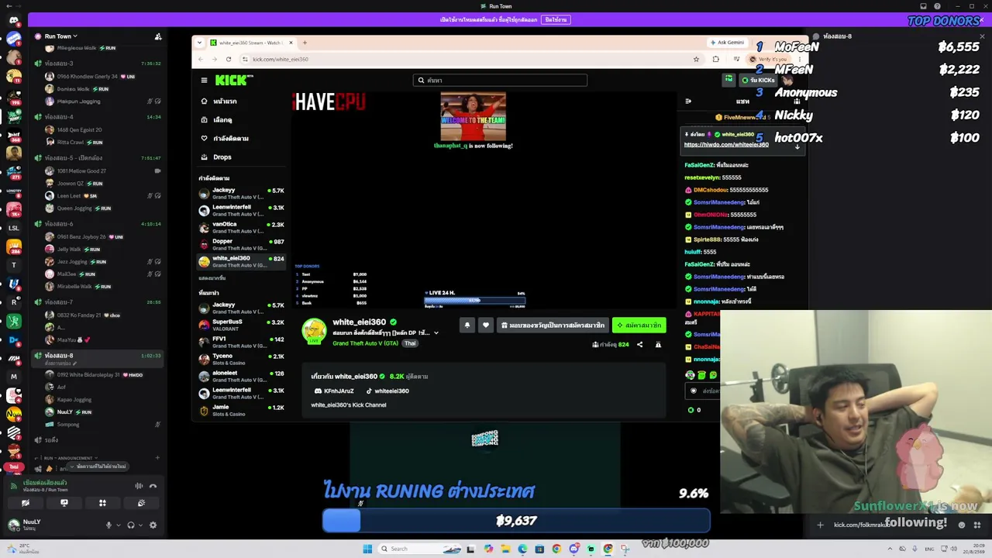Click the invite people icon beside Run Town
The height and width of the screenshot is (558, 992).
158,36
